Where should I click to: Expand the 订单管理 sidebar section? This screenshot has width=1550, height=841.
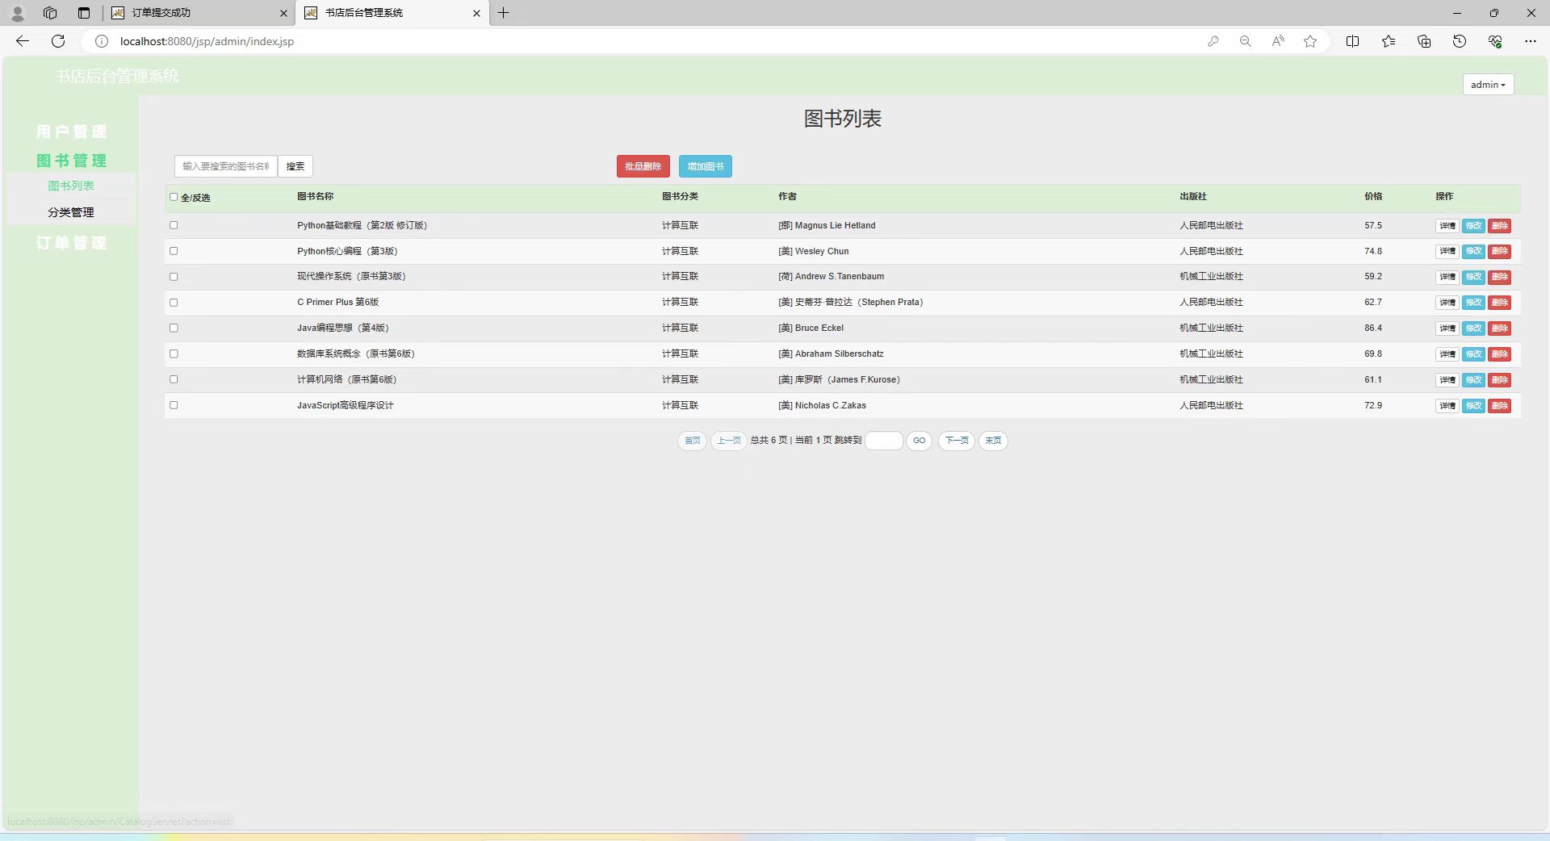(x=71, y=243)
